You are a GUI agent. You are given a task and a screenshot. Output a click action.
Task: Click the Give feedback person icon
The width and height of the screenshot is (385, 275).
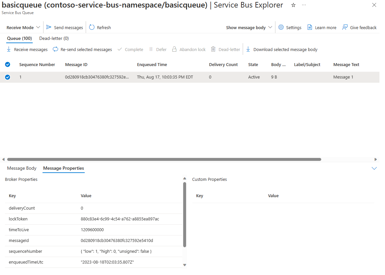coord(345,27)
